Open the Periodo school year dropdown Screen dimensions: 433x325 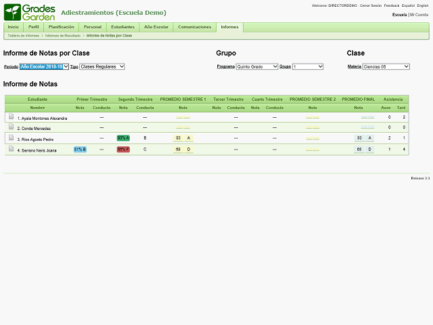coord(44,66)
